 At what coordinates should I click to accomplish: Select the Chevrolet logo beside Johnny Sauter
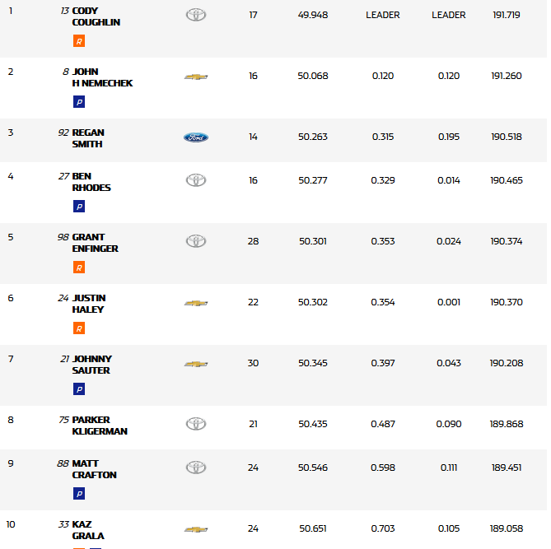pos(195,364)
